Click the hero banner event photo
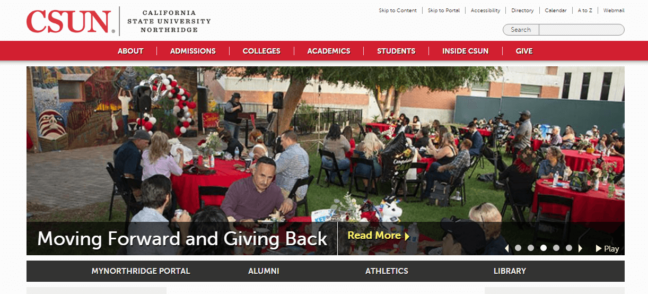This screenshot has width=648, height=294. click(x=326, y=143)
